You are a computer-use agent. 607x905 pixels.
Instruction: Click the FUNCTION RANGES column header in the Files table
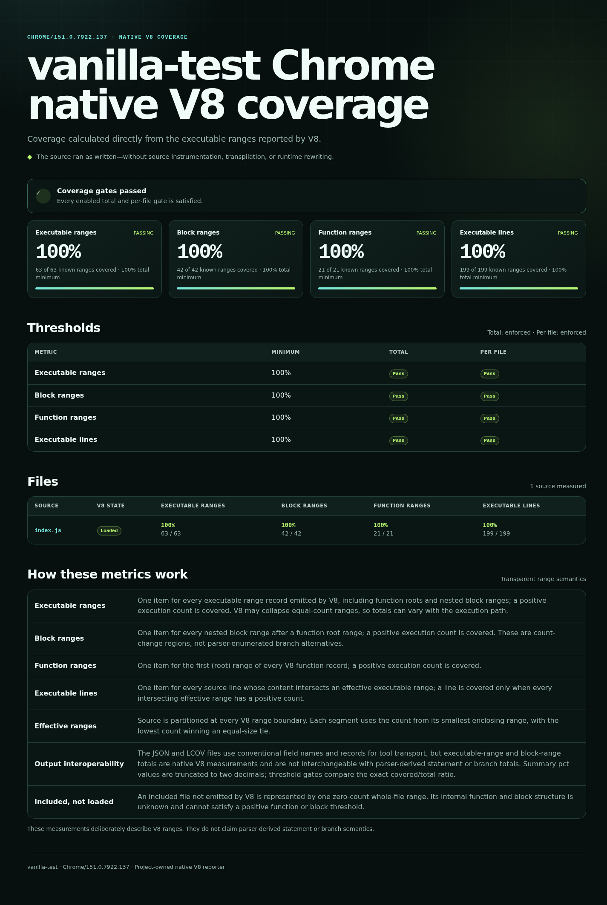click(402, 506)
